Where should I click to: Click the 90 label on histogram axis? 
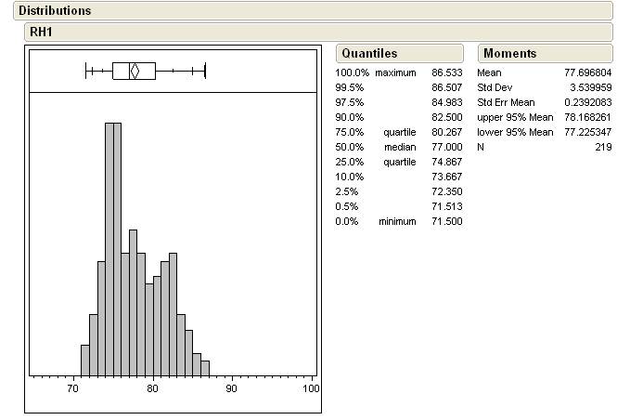(231, 388)
